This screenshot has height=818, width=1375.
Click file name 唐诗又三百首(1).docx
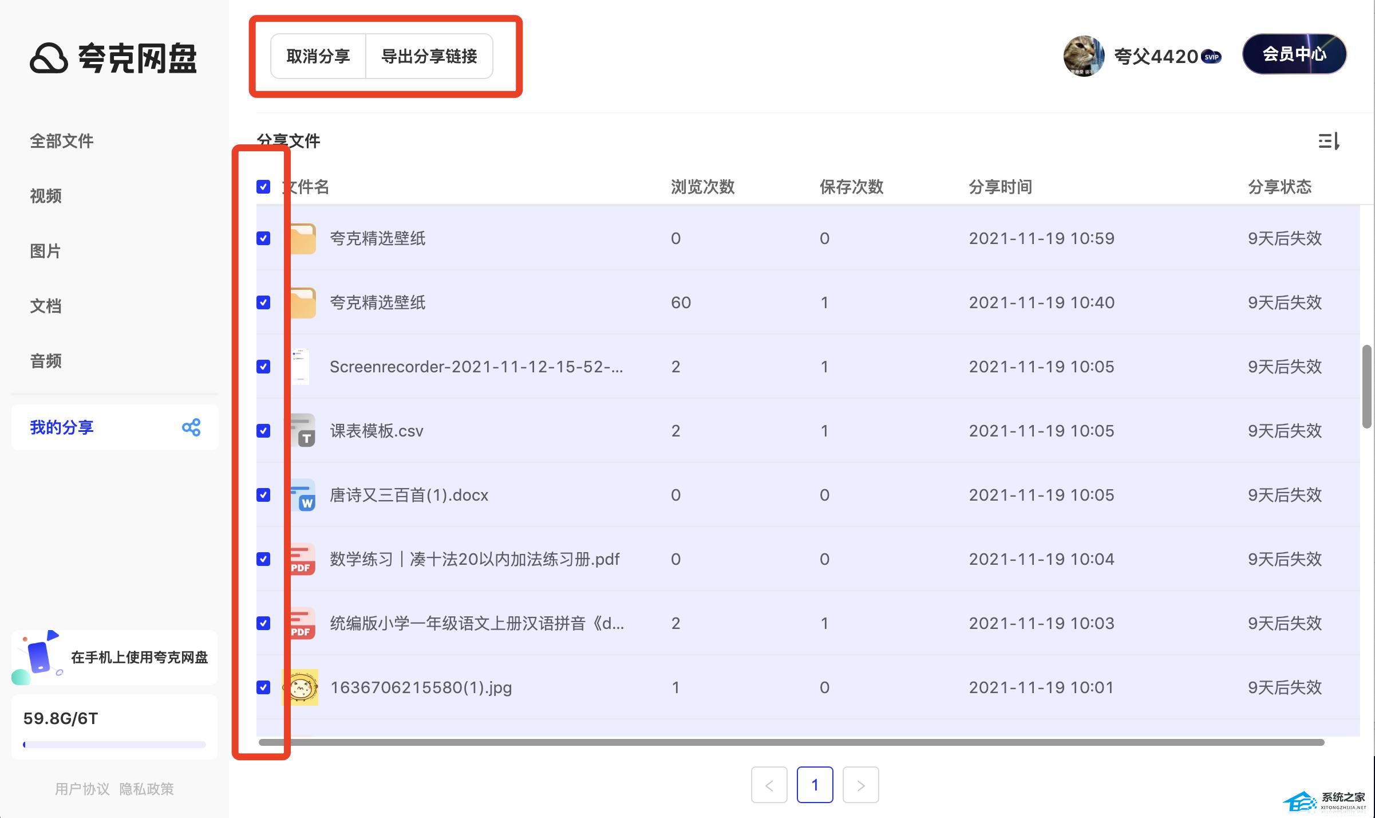coord(409,495)
